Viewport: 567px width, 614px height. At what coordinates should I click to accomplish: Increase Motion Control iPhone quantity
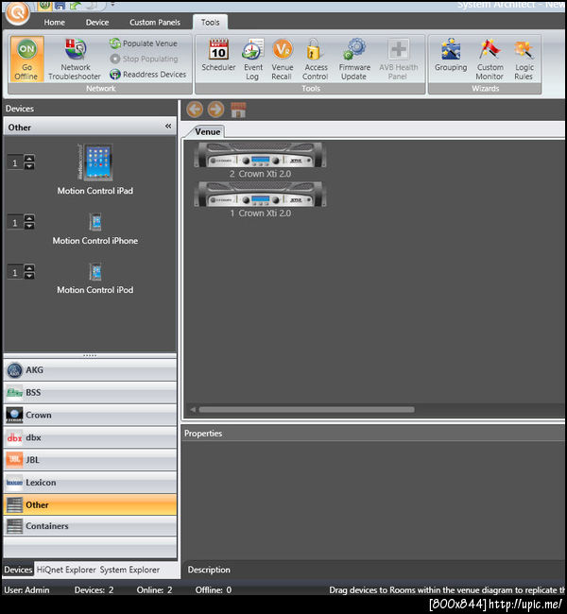[29, 218]
